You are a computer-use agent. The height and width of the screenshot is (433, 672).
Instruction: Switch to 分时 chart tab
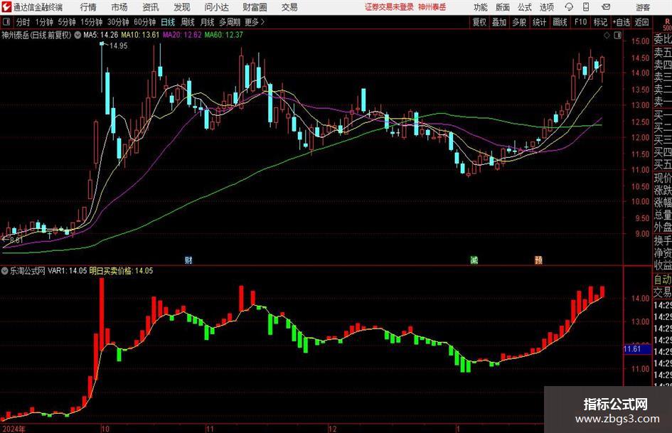click(23, 22)
